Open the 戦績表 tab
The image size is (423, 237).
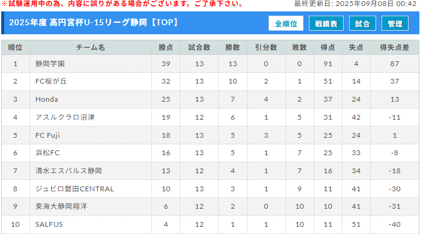326,23
